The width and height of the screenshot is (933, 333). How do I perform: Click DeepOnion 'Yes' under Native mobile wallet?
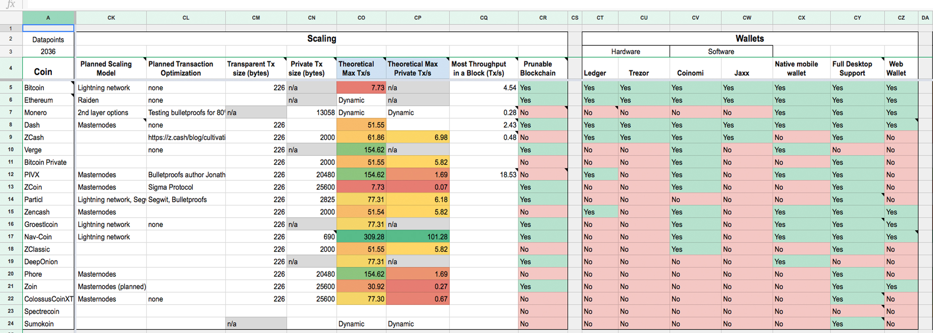click(801, 262)
